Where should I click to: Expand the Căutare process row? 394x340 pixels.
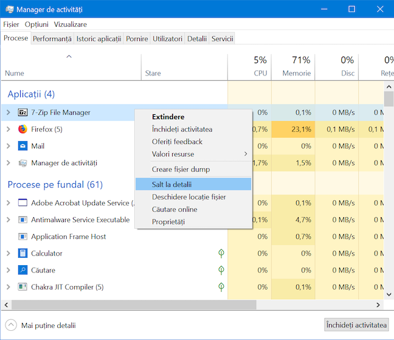pos(9,270)
